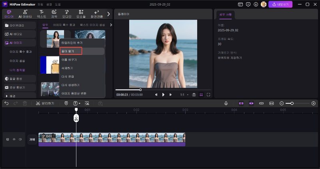Toggle the first purple magnet snapping icon
This screenshot has height=169, width=320.
point(241,103)
